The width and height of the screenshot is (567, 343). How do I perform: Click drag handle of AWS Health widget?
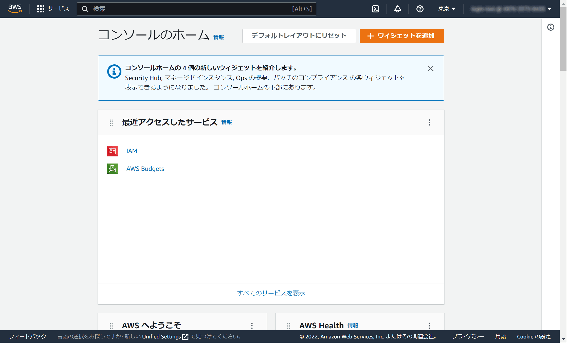point(288,326)
